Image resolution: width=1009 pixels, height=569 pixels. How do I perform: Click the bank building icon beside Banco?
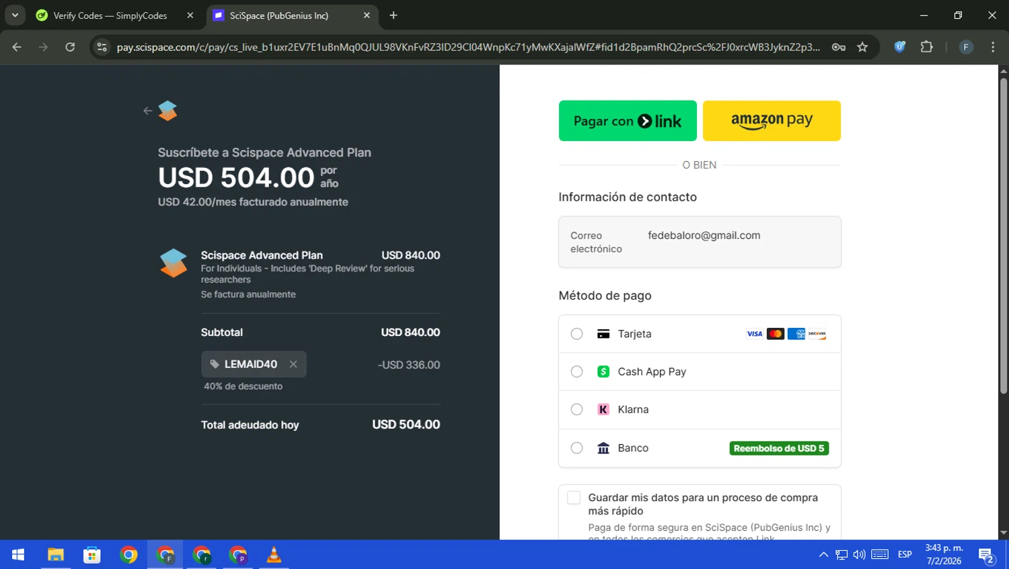tap(603, 448)
